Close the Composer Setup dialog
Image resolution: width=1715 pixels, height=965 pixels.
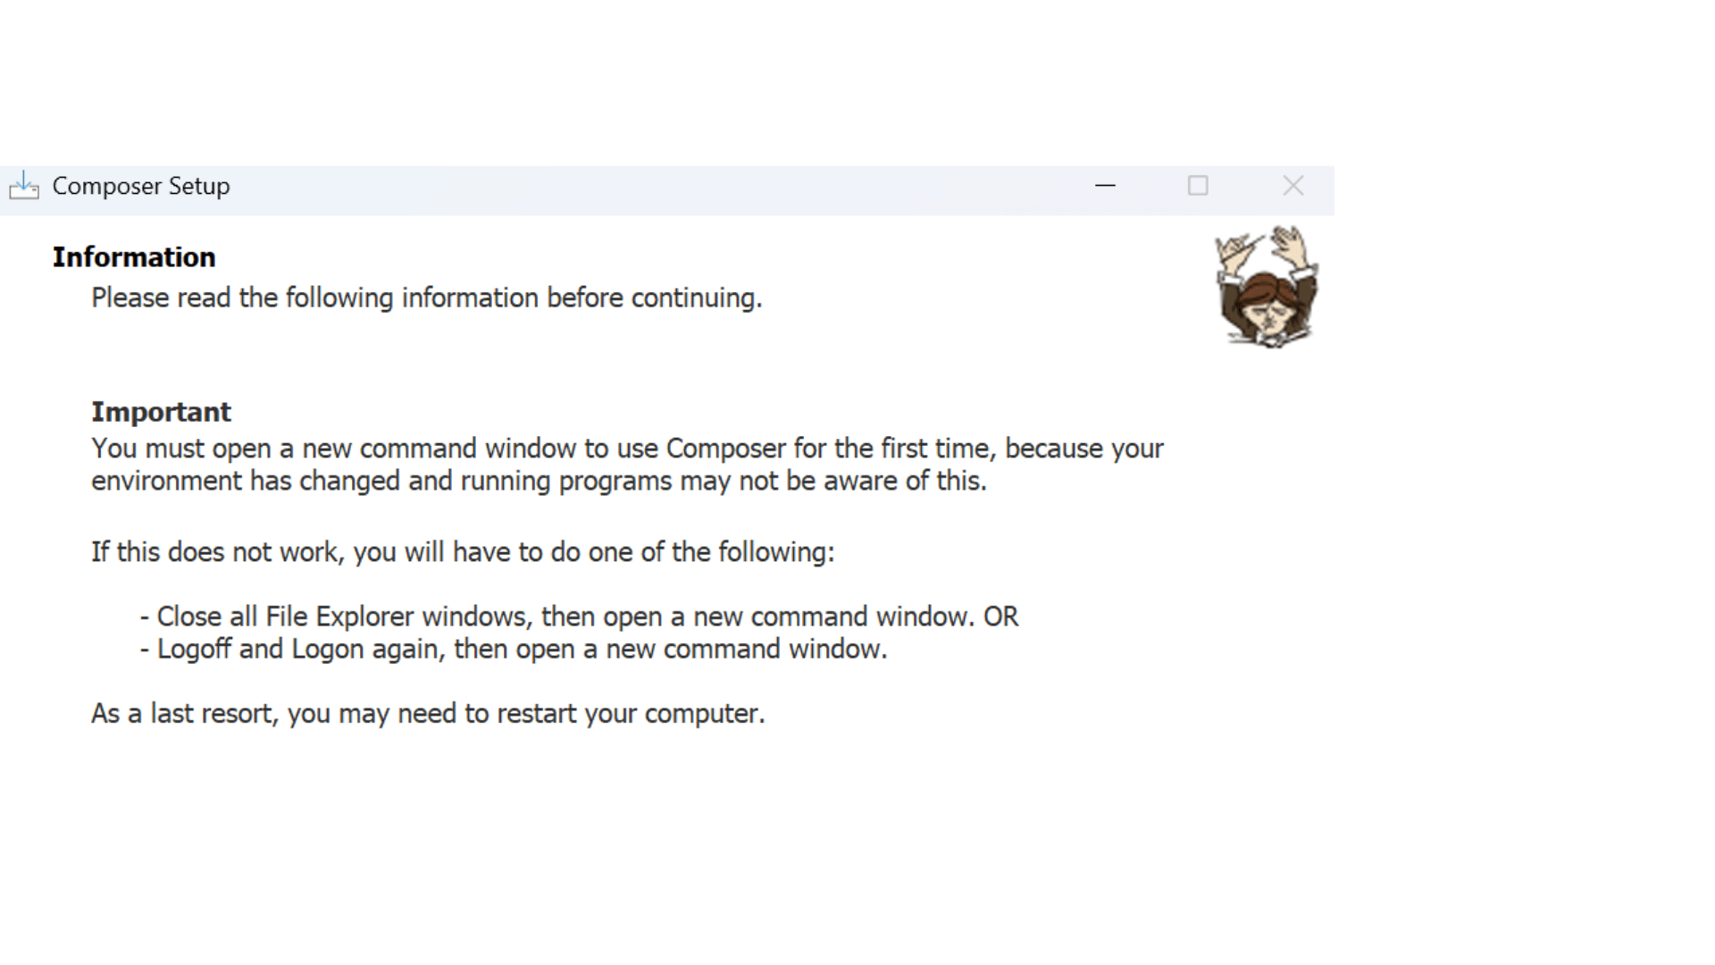[x=1293, y=186]
